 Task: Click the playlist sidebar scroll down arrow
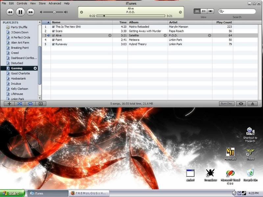tap(40, 98)
